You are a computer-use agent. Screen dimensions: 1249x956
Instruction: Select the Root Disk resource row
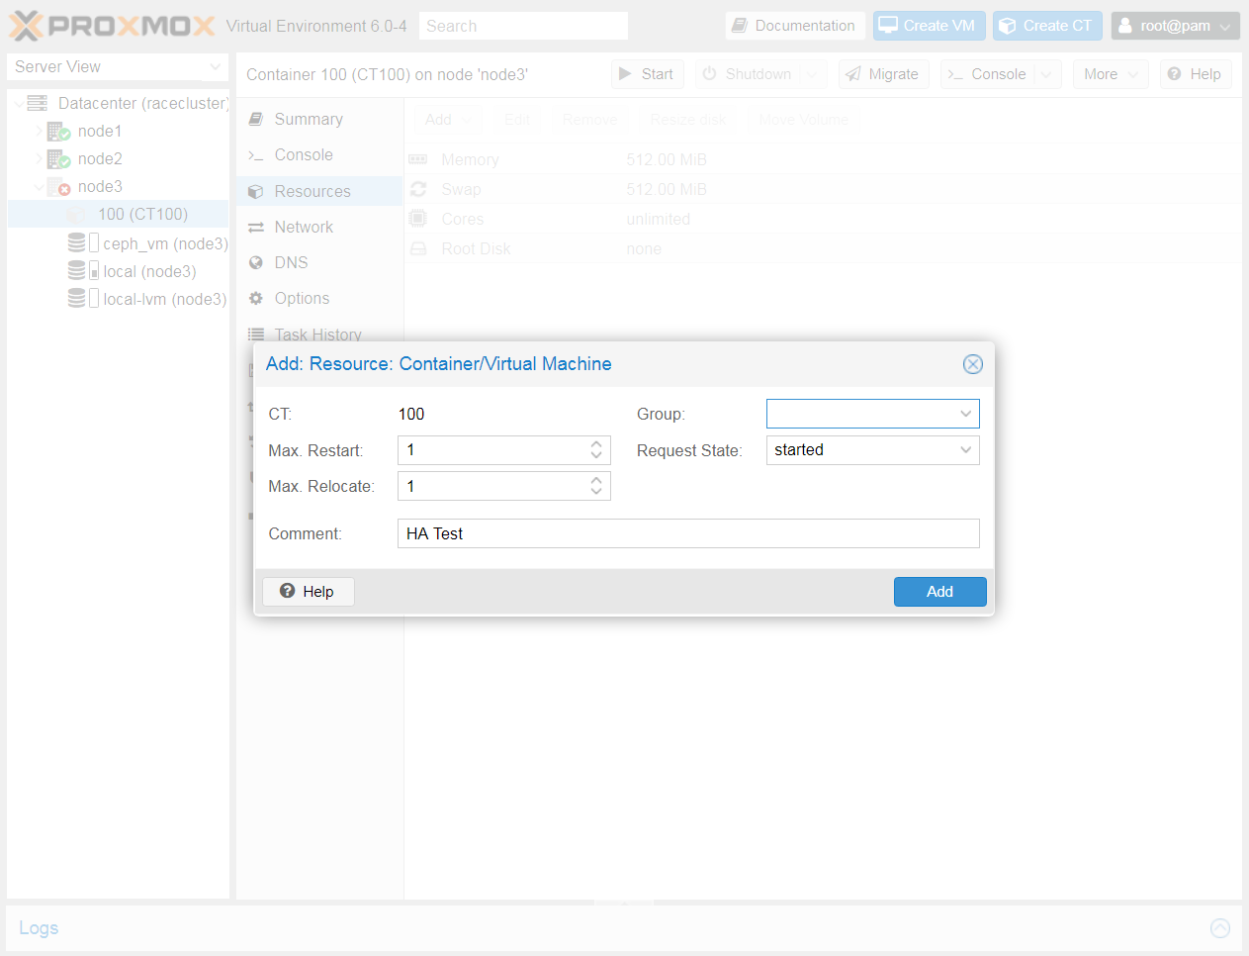[x=823, y=248]
